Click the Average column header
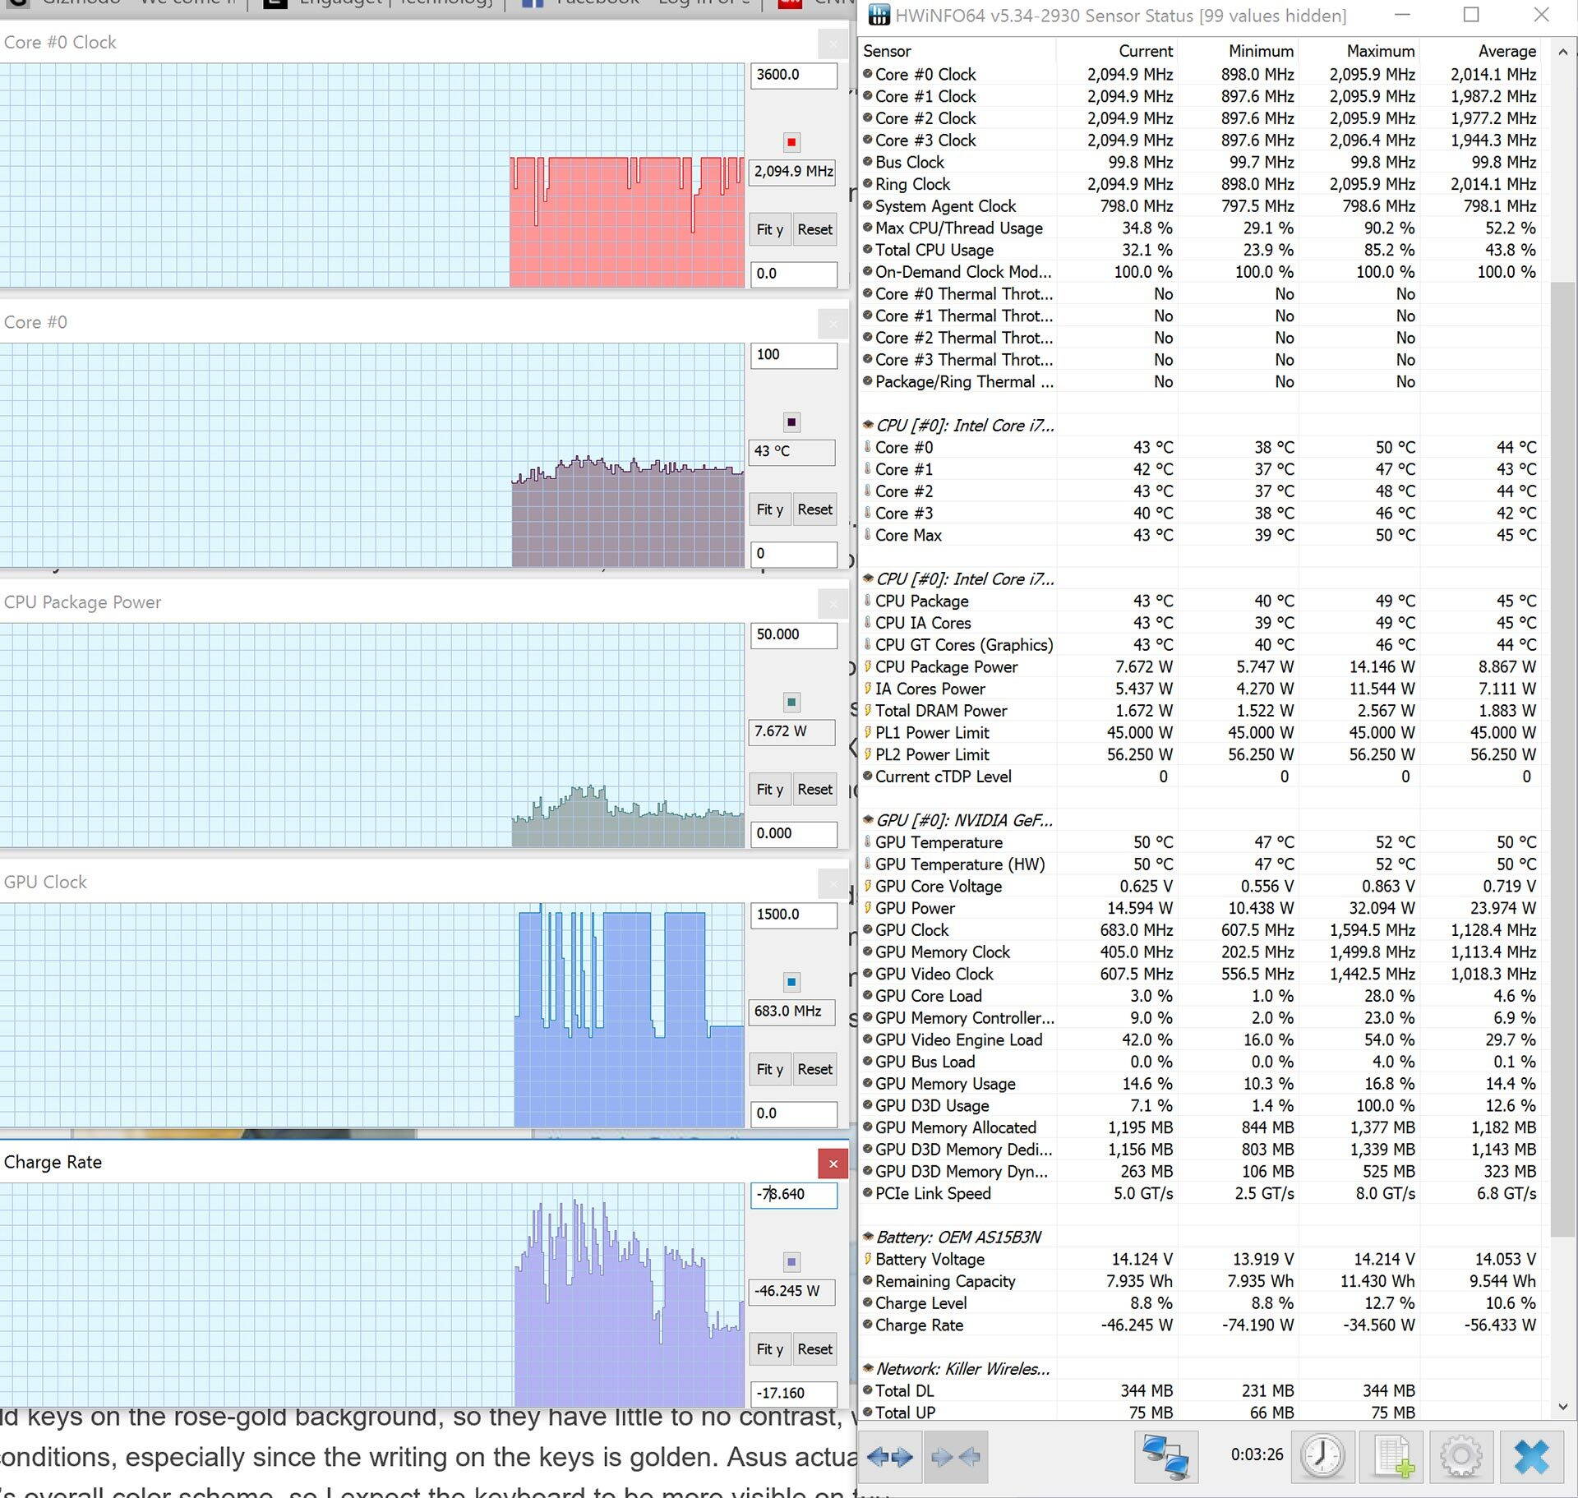Image resolution: width=1578 pixels, height=1498 pixels. point(1479,51)
